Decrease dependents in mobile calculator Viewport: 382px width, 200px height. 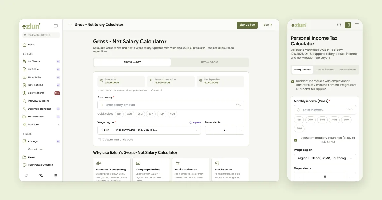[x=299, y=177]
